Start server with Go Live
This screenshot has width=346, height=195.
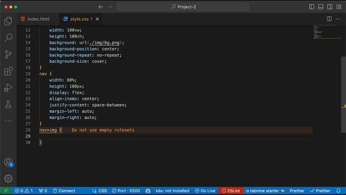coord(205,191)
